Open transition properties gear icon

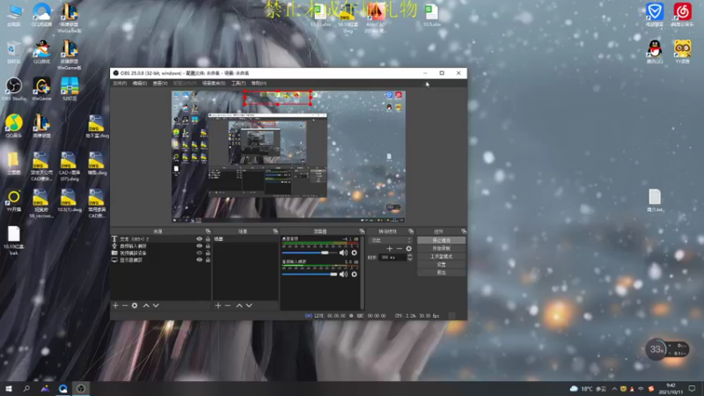tap(408, 248)
